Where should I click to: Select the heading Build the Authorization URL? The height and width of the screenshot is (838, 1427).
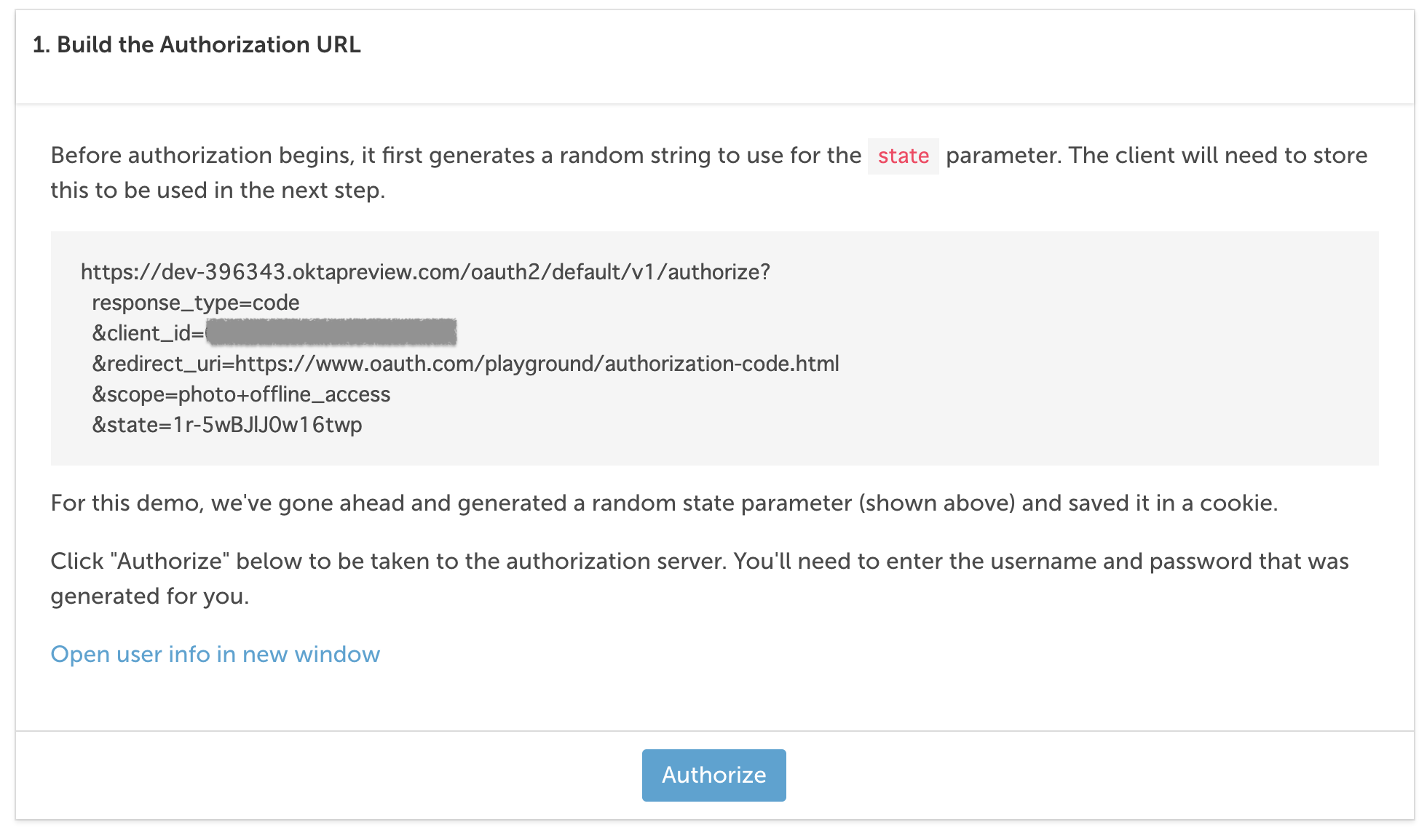(197, 44)
